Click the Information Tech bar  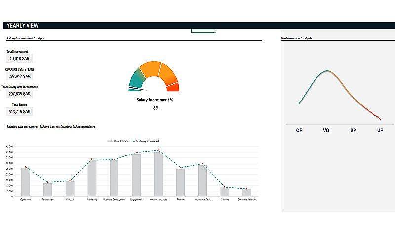(x=202, y=181)
